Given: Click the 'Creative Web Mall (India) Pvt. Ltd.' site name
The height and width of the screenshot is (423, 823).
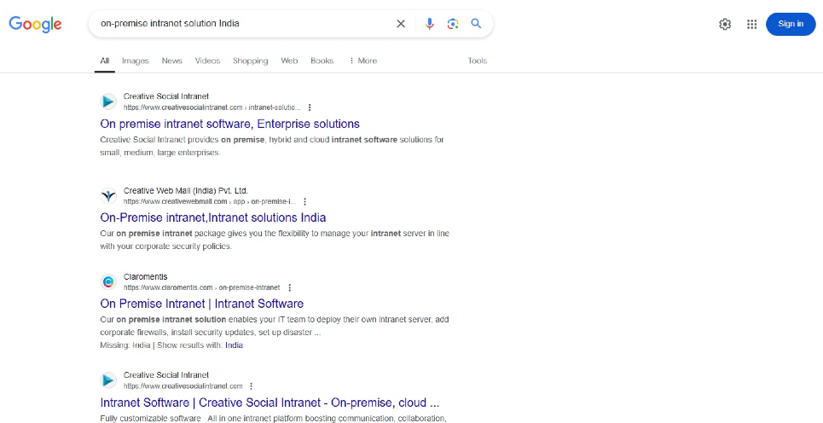Looking at the screenshot, I should 186,190.
